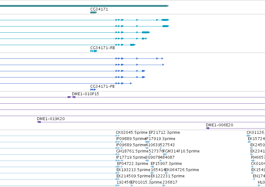Viewport: 265px width, 187px height.
Task: Click the third transcript's wide cyan terminal exon
Action: tap(146, 32)
